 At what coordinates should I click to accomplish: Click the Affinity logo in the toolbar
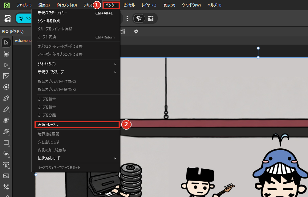pyautogui.click(x=7, y=18)
